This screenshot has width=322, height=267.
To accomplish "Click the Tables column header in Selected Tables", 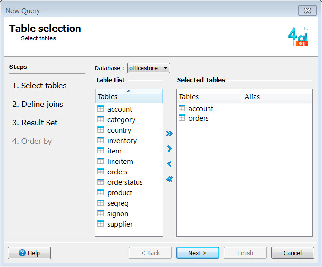I will tap(209, 97).
